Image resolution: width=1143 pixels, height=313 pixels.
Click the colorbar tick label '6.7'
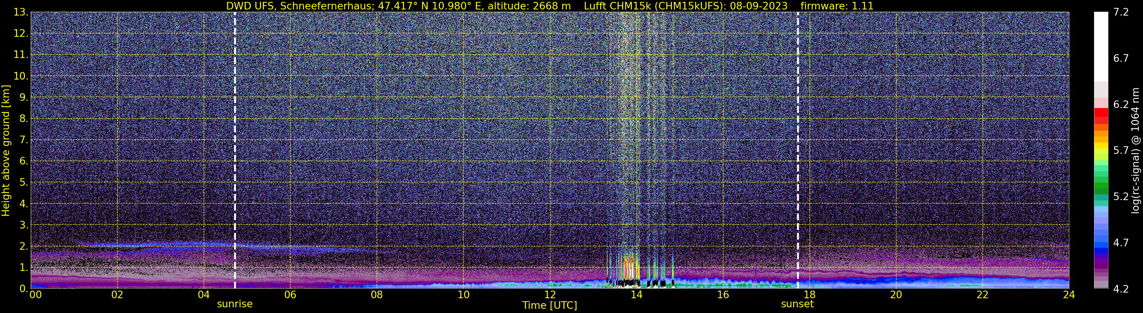(1121, 58)
